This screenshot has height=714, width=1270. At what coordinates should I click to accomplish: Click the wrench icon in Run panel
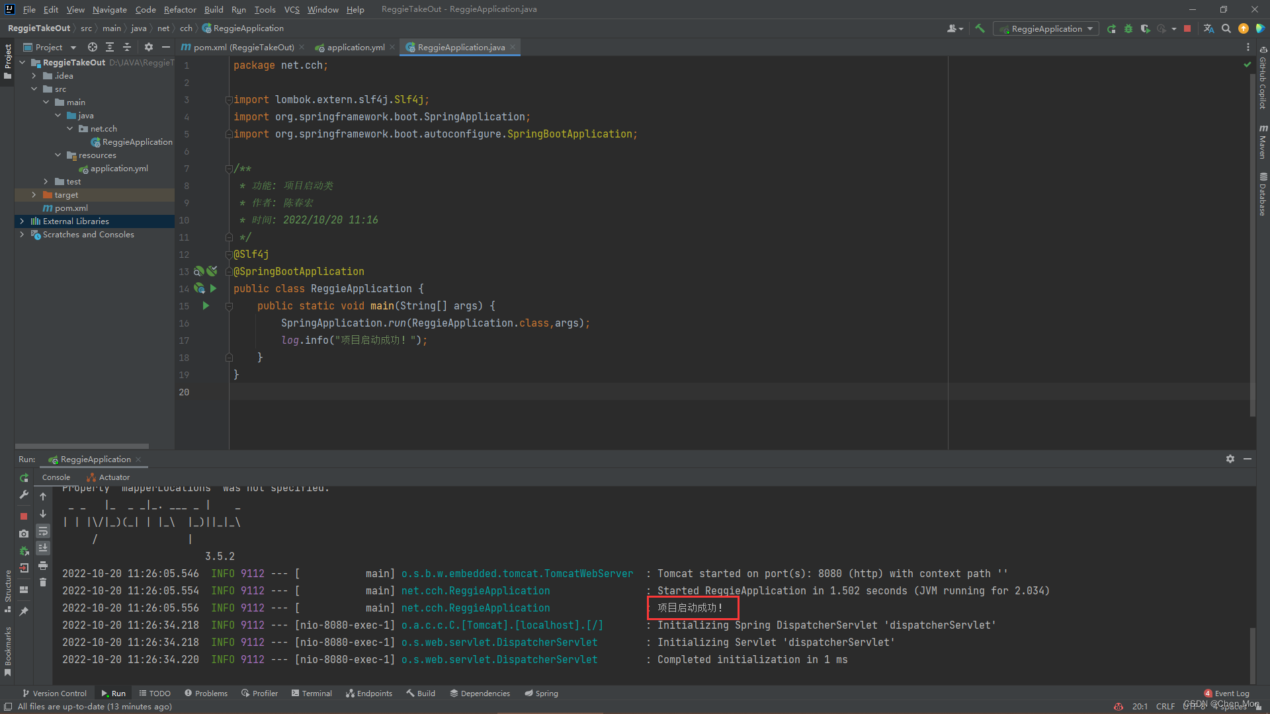24,495
